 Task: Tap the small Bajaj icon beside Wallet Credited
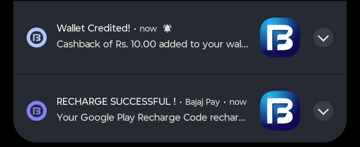point(37,38)
